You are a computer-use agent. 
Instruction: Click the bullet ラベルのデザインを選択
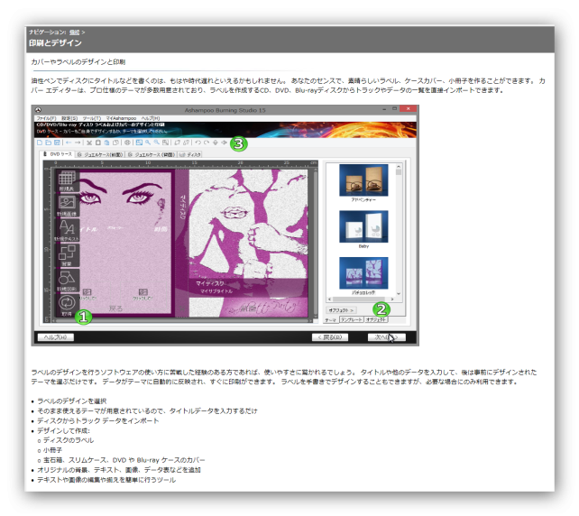71,401
